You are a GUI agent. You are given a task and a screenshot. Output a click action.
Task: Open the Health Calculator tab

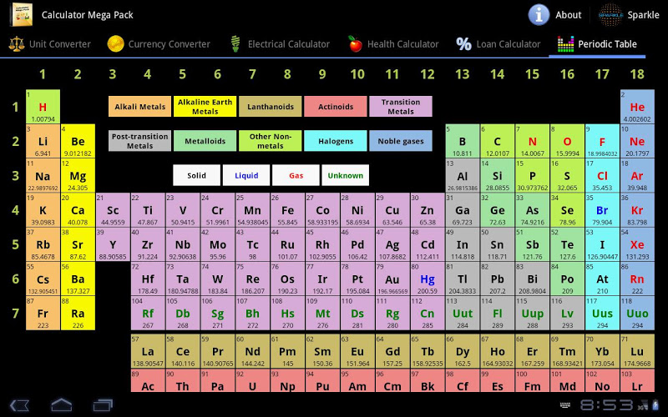392,44
